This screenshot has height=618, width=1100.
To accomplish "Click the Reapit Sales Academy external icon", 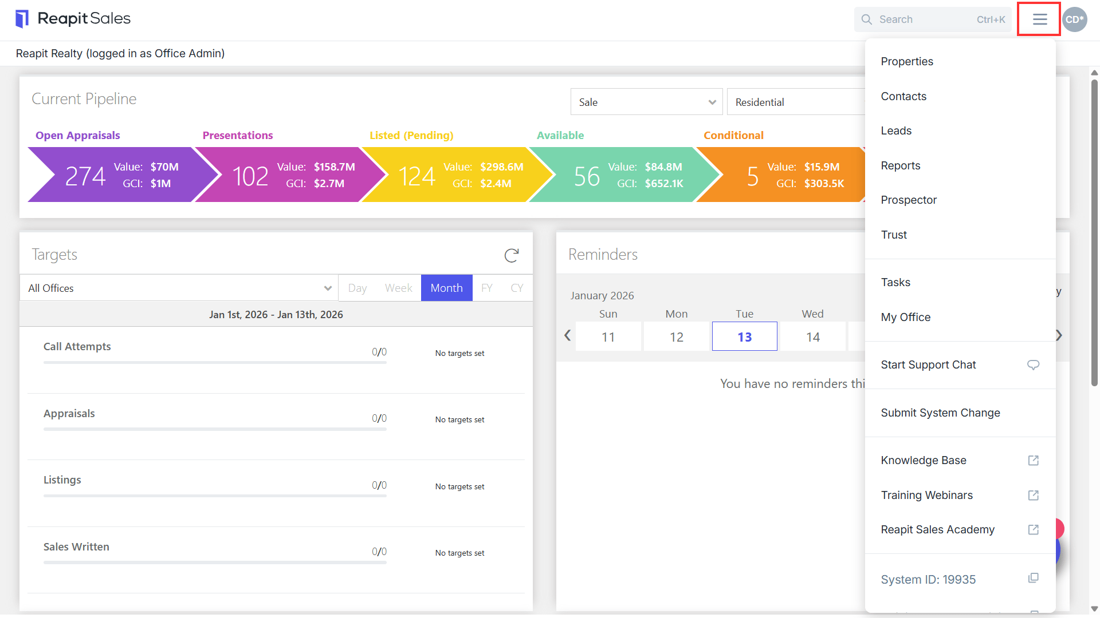I will (x=1033, y=530).
